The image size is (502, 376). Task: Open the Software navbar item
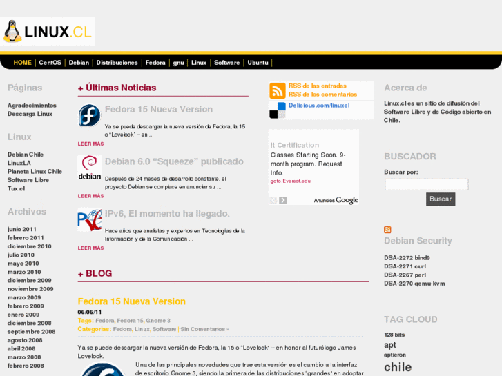pyautogui.click(x=226, y=63)
